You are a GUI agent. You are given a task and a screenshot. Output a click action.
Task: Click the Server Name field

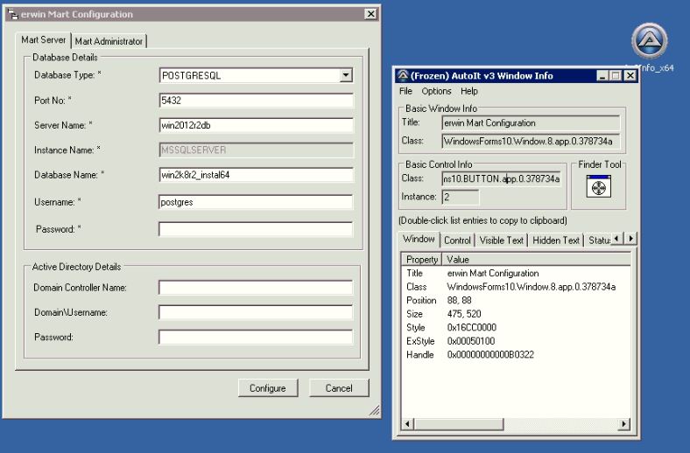pos(256,125)
